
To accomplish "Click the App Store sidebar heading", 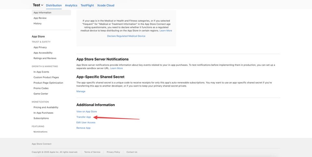I will (38, 37).
